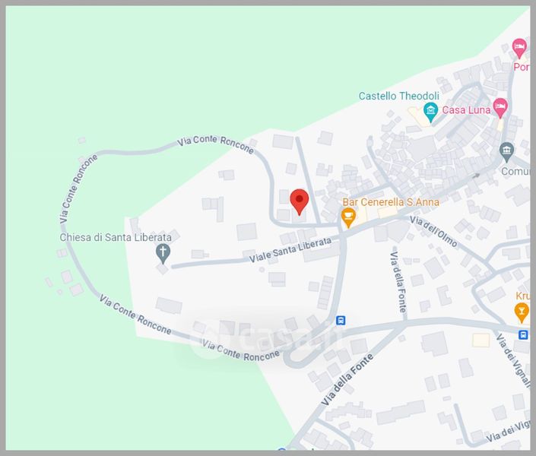
Task: Click the Via dell'Olmo street label
Action: 433,231
